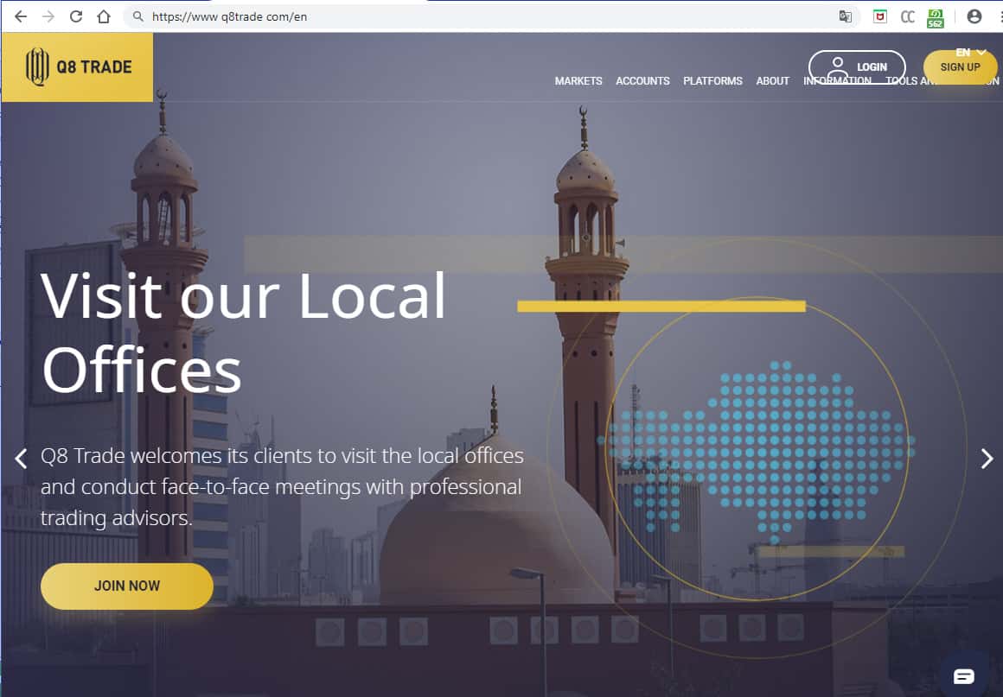The image size is (1003, 697).
Task: Click the Login button
Action: click(857, 67)
